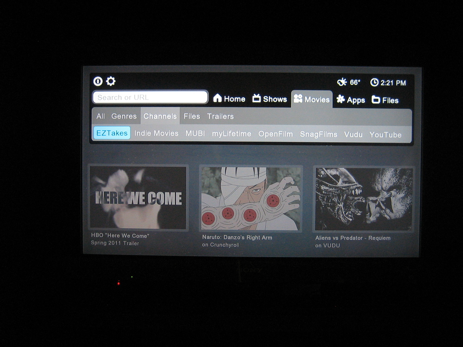Click the 2:21 PM time display
The image size is (463, 347).
coord(393,83)
